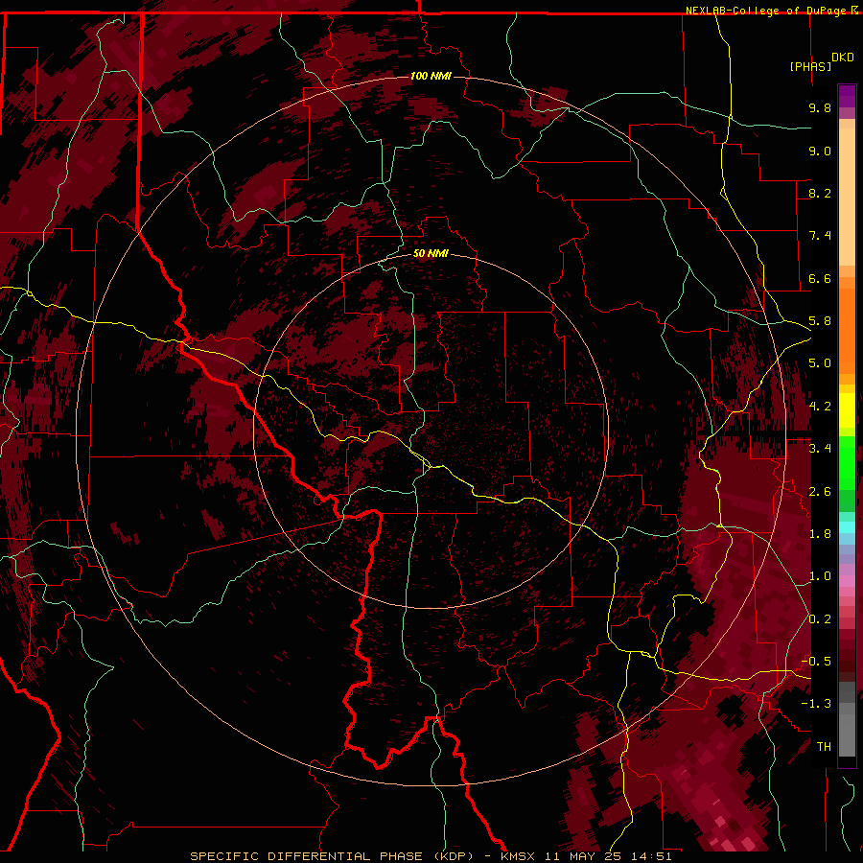Click the 6.6 scale value
Viewport: 863px width, 863px height.
click(x=820, y=278)
